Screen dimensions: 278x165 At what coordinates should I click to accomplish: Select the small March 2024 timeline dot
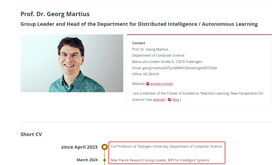coord(105,160)
